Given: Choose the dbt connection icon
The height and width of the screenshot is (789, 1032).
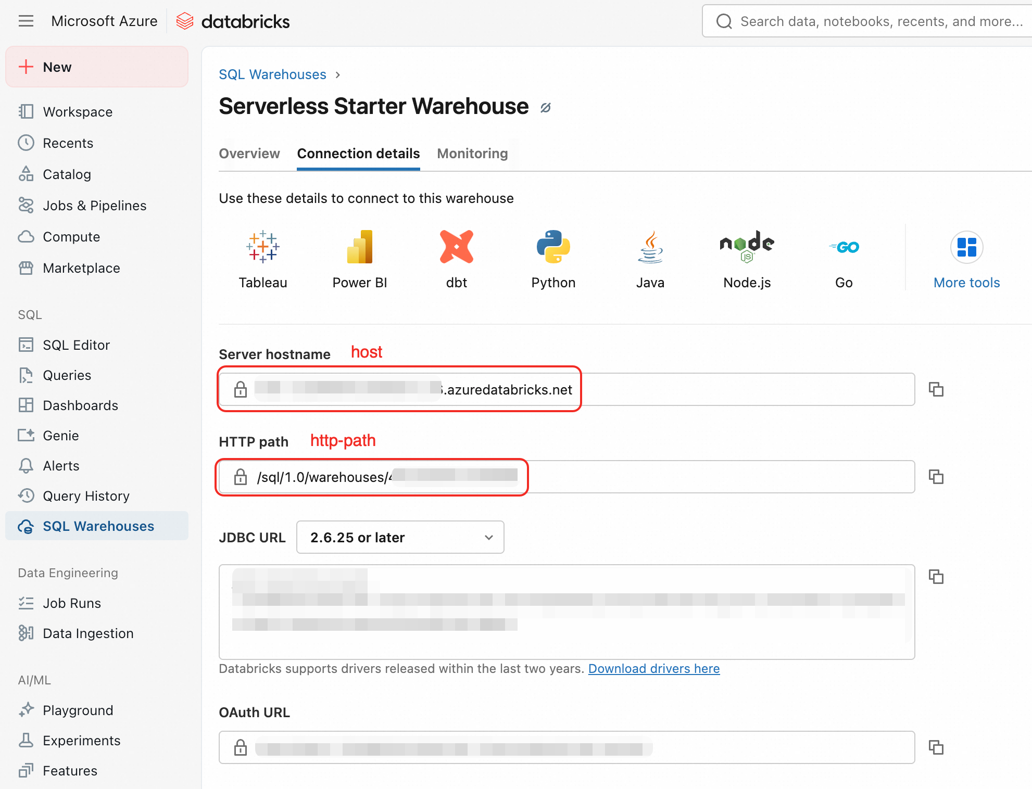Looking at the screenshot, I should click(456, 247).
